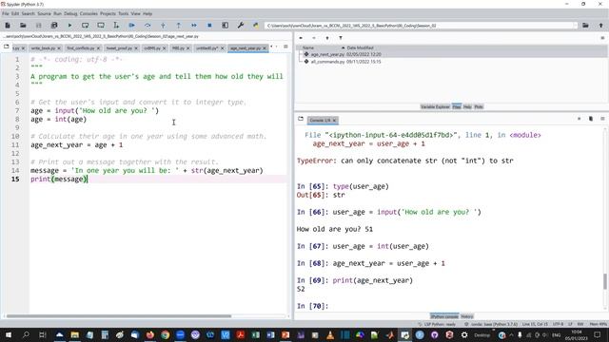Select all_commands.py in the file list
Viewport: 609px width, 342px height.
[326, 62]
